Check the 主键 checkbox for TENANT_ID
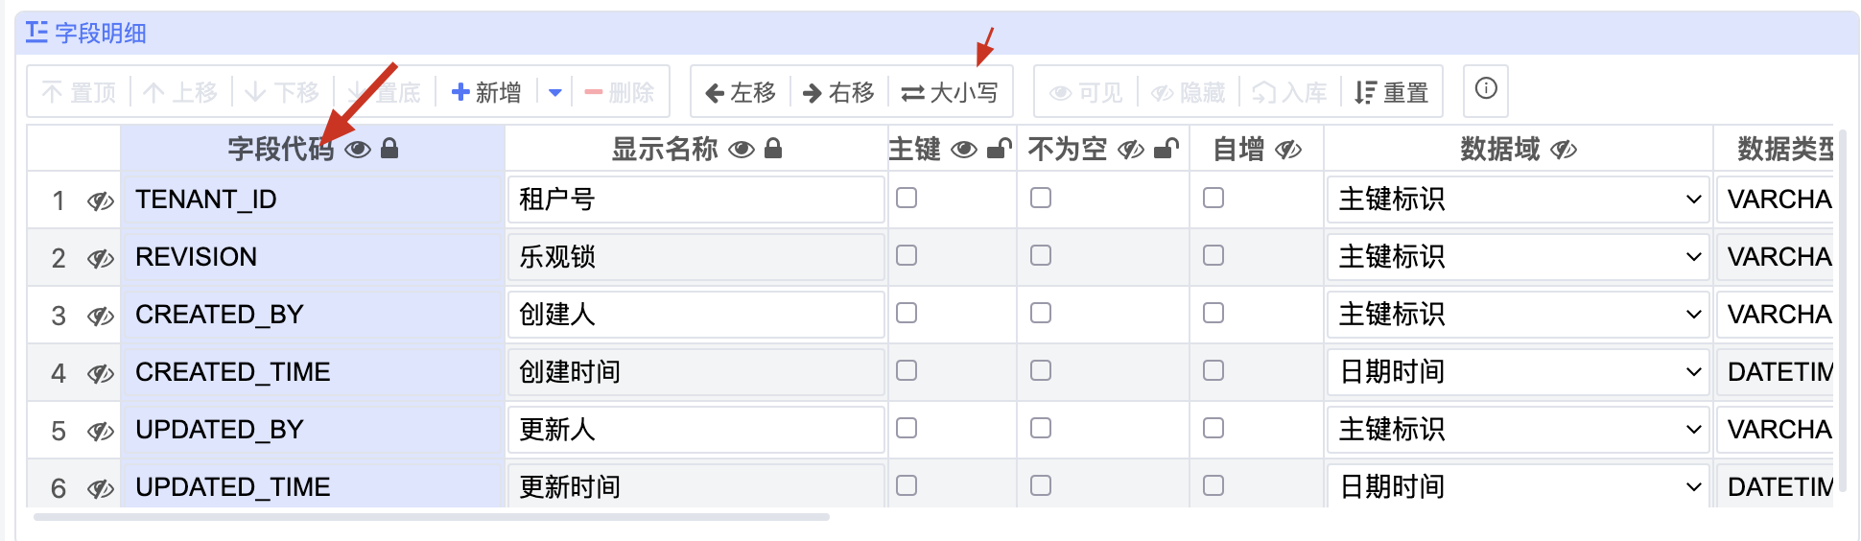 907,199
